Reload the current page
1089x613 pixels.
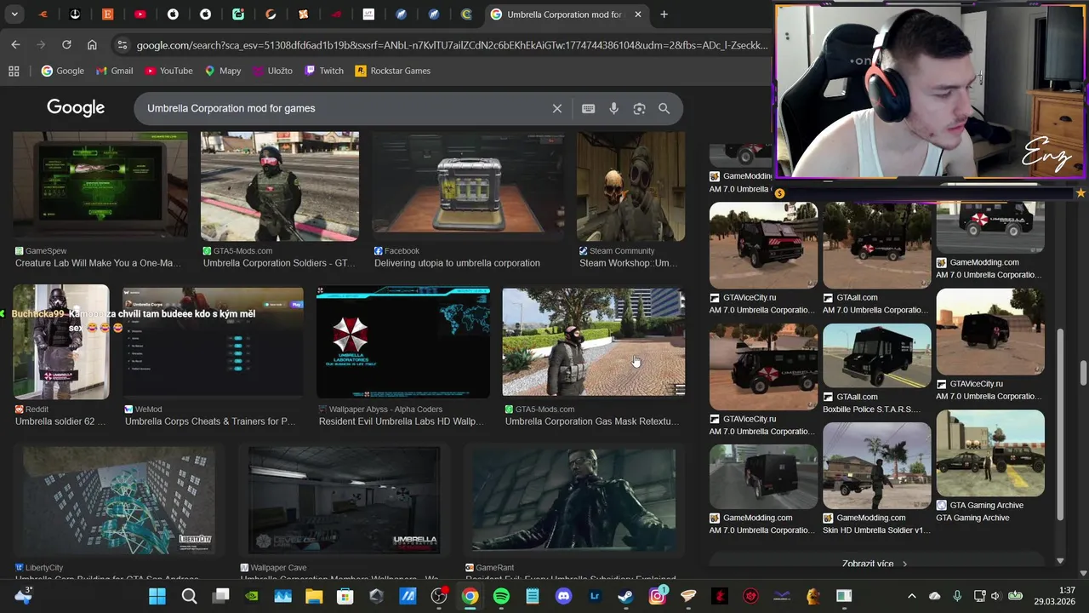(x=66, y=44)
